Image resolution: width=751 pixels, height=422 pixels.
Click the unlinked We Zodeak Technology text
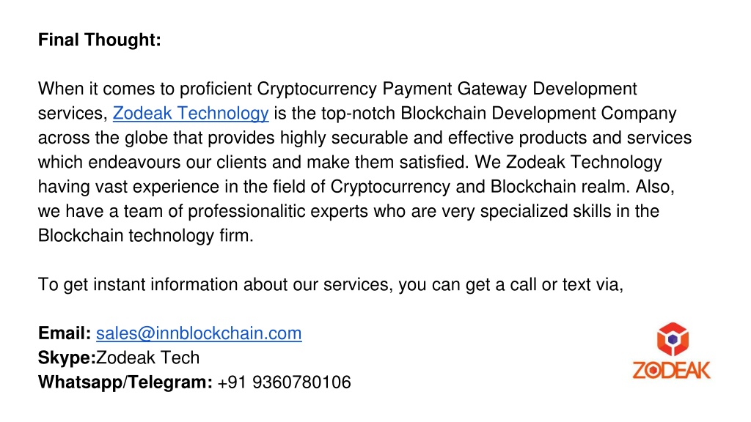click(568, 162)
